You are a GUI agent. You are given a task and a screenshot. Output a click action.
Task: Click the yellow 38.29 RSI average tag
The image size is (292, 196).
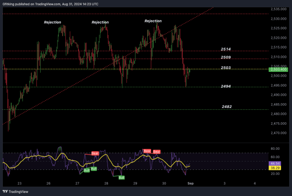pos(275,168)
